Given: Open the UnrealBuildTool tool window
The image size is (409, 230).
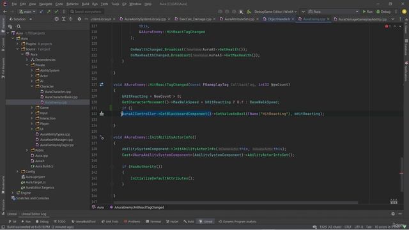Looking at the screenshot, I should (x=84, y=222).
